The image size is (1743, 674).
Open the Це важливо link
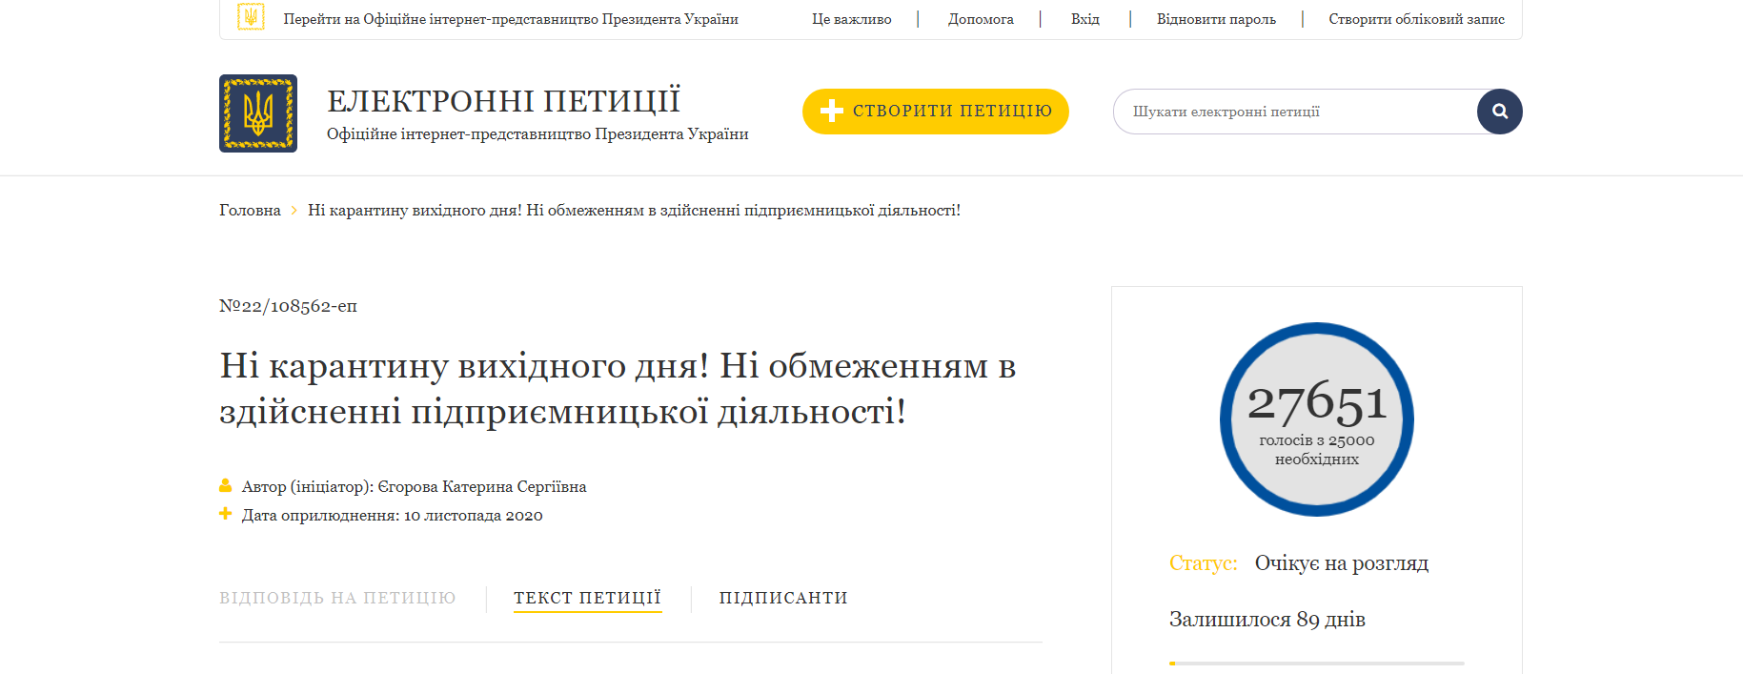pyautogui.click(x=851, y=19)
